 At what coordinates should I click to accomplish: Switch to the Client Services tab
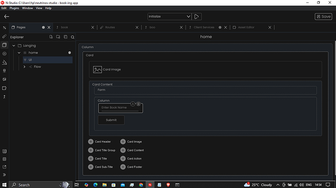[x=204, y=27]
